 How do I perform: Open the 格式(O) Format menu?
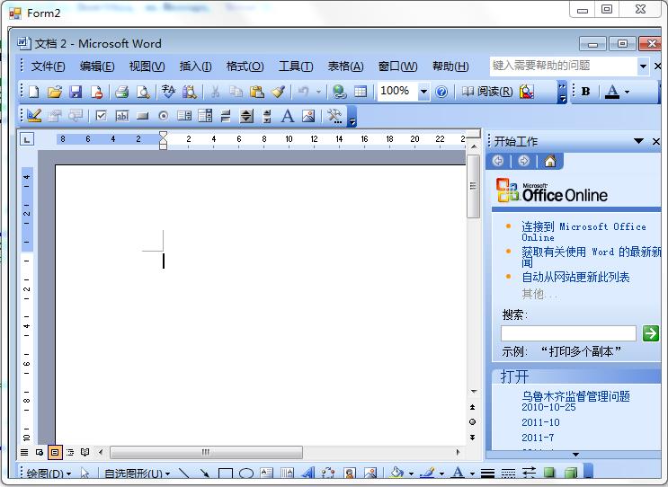point(245,66)
